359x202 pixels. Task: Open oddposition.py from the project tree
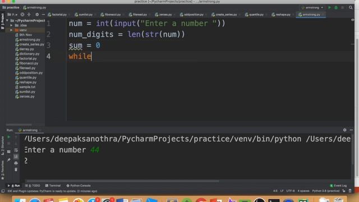pyautogui.click(x=29, y=72)
